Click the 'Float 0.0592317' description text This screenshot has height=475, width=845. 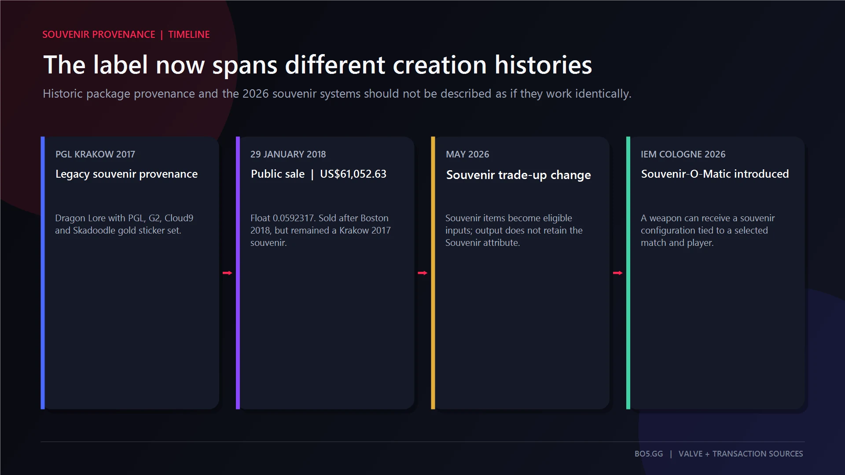320,230
